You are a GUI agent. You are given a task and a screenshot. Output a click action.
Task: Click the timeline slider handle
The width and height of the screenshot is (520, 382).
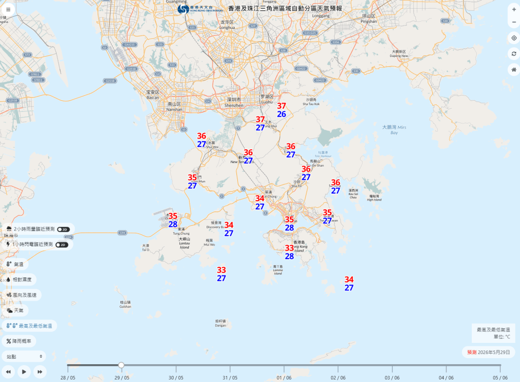click(x=121, y=365)
